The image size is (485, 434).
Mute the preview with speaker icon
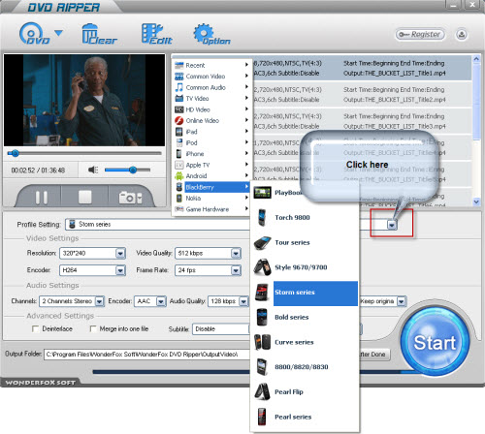(x=93, y=170)
